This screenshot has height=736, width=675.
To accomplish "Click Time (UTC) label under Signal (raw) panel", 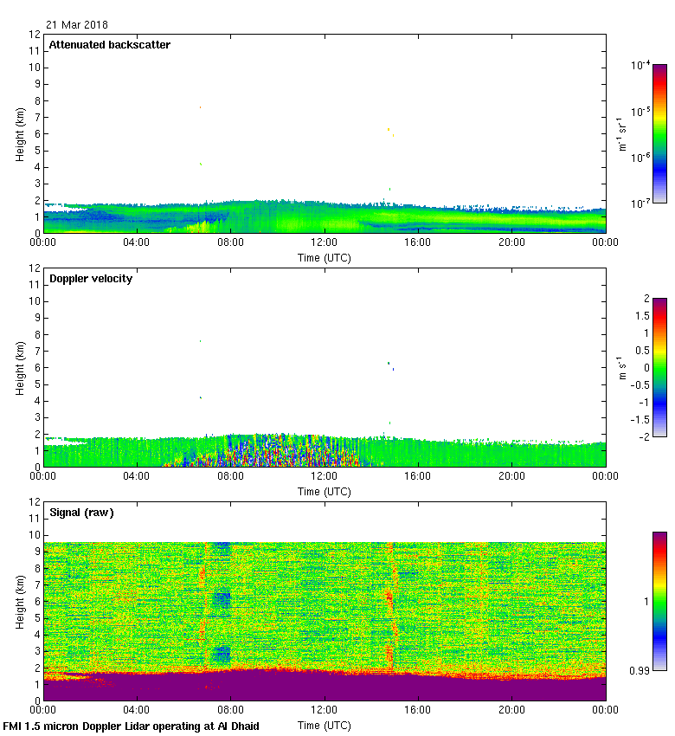I will [x=325, y=726].
